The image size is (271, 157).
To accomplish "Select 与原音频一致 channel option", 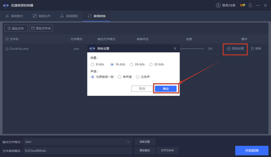I will (x=102, y=77).
